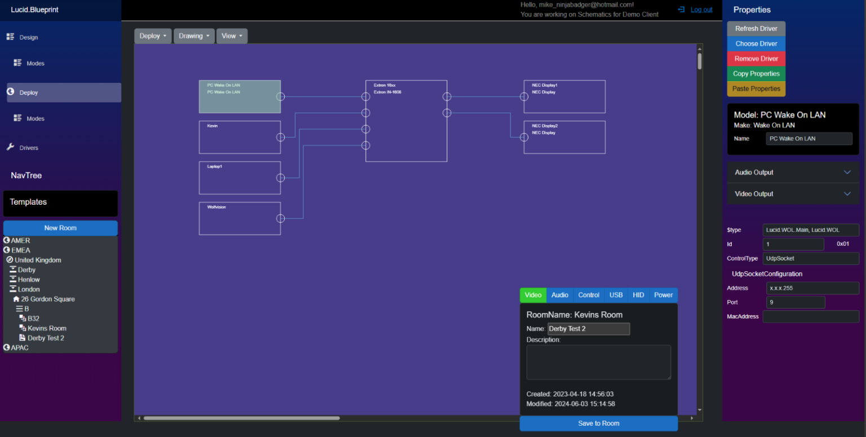The image size is (866, 437).
Task: Open the Derby Test 2 document in NavTree
Action: [45, 338]
